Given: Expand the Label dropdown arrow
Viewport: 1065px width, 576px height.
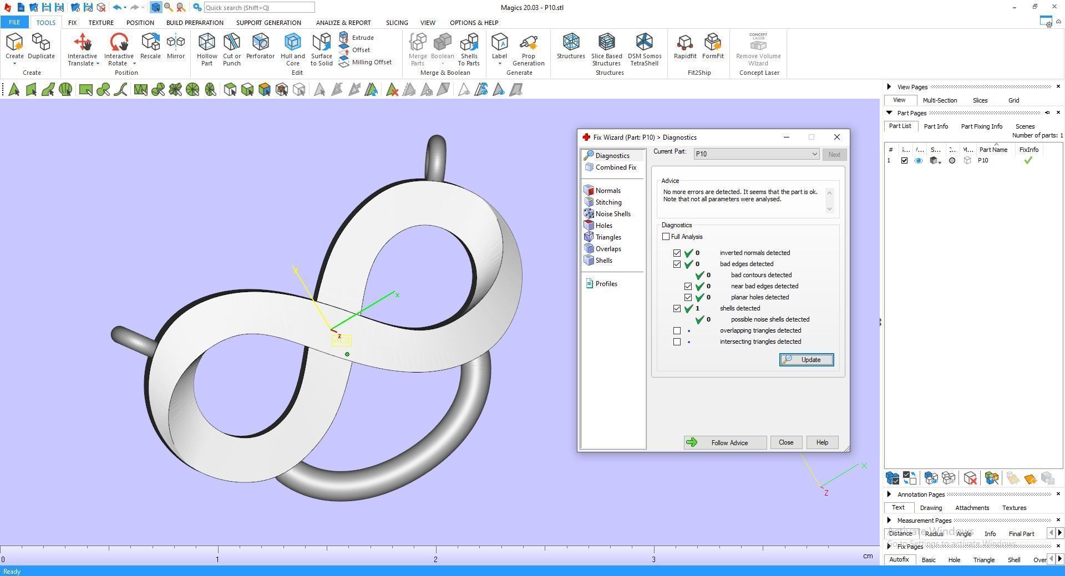Looking at the screenshot, I should (499, 64).
